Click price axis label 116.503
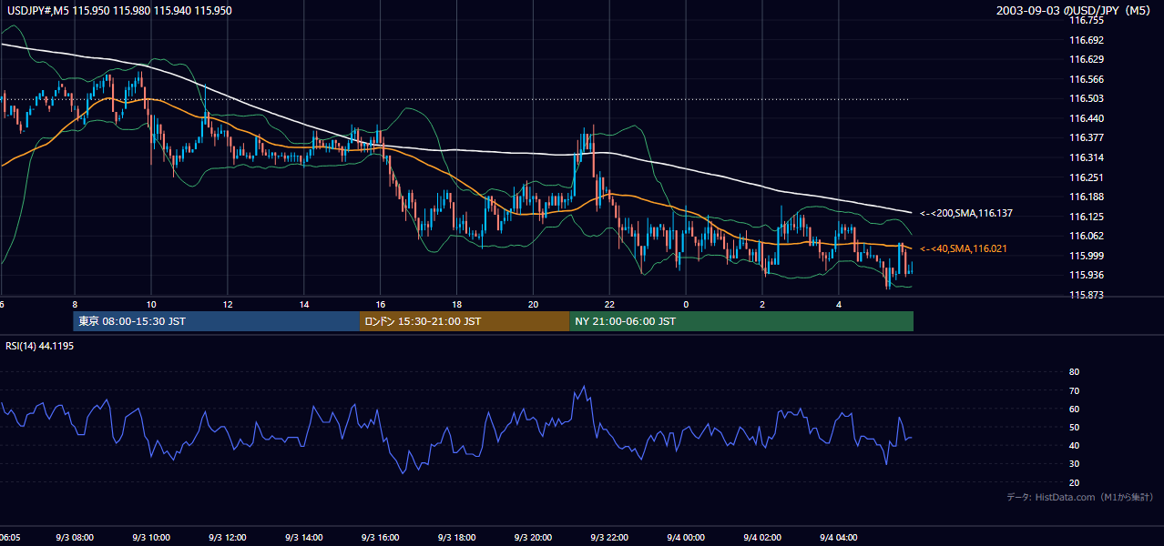This screenshot has height=546, width=1164. pos(1086,98)
